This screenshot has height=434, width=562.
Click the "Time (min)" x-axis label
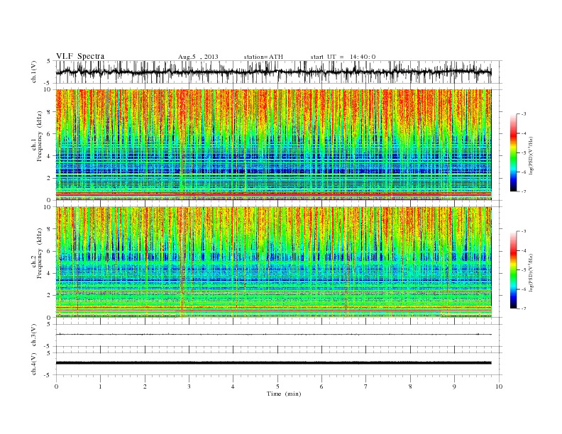coord(284,394)
